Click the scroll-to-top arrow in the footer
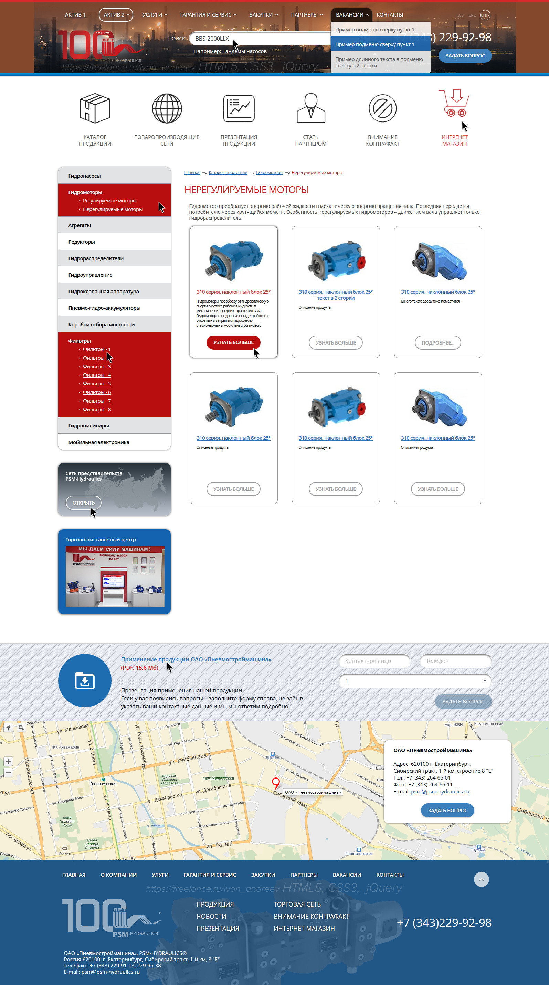Image resolution: width=549 pixels, height=985 pixels. 481,879
